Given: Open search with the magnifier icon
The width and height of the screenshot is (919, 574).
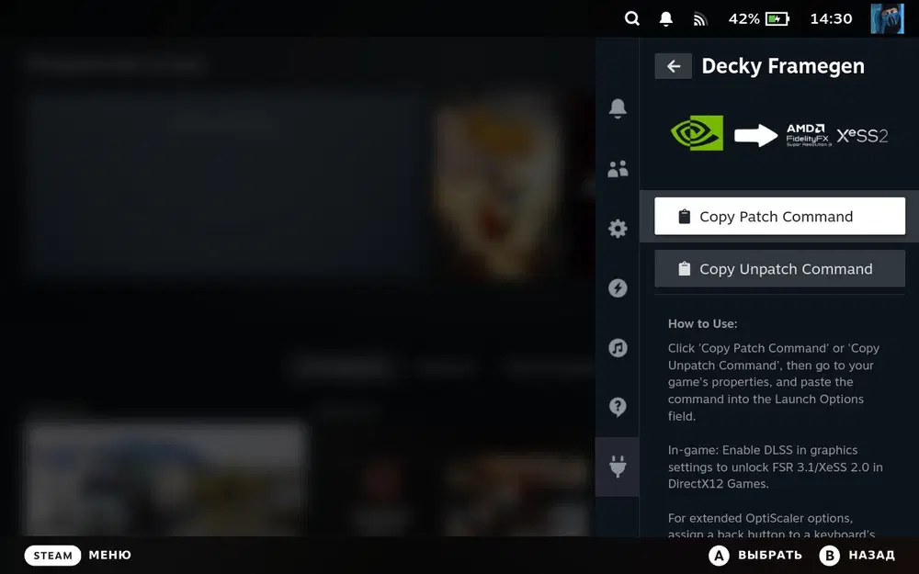Looking at the screenshot, I should click(x=632, y=18).
